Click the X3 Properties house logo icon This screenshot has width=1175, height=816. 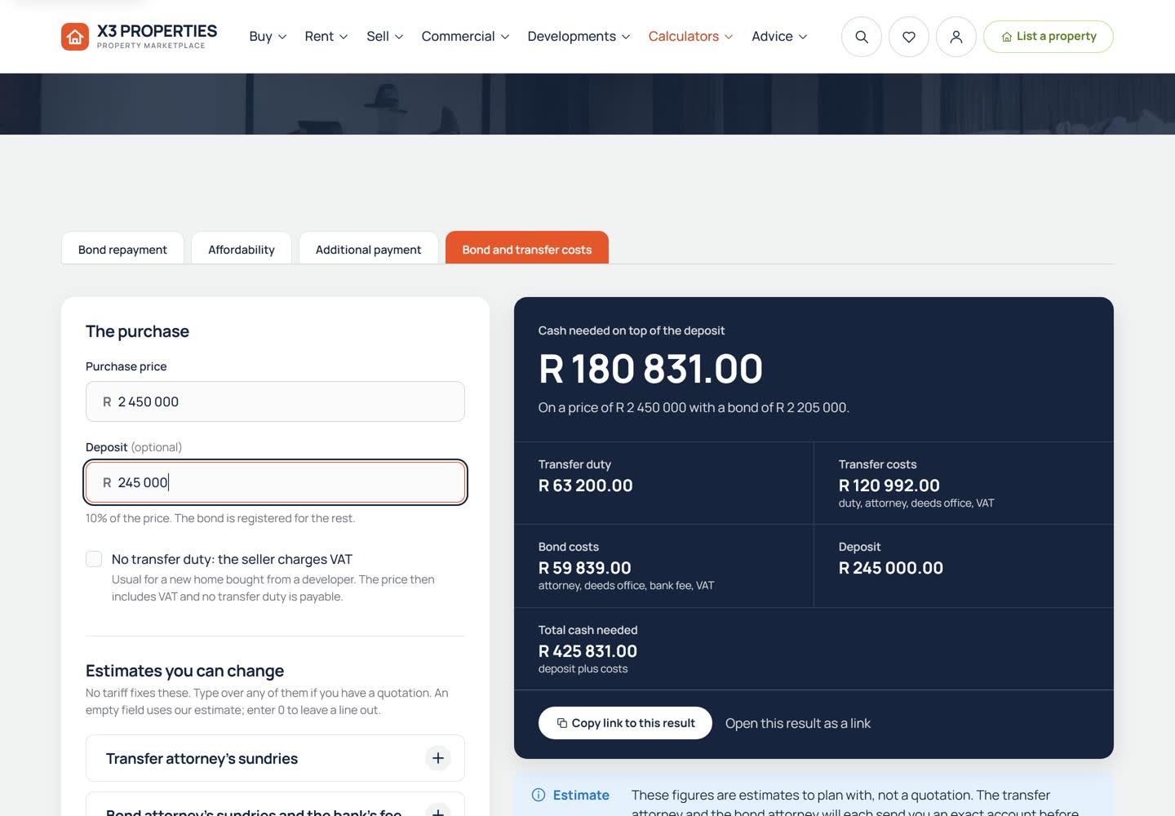coord(75,37)
